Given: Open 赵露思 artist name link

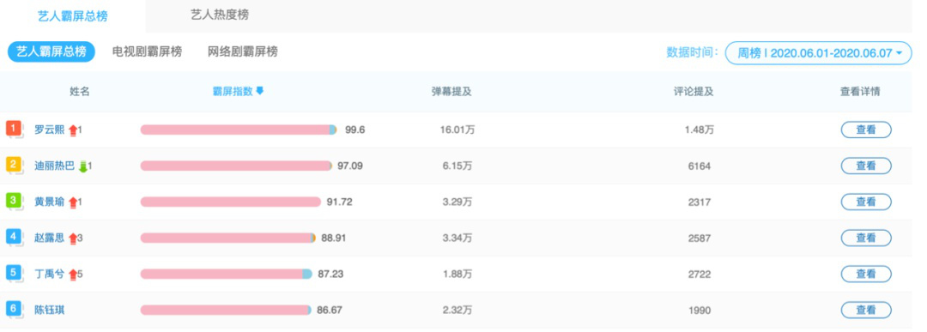Looking at the screenshot, I should click(50, 238).
